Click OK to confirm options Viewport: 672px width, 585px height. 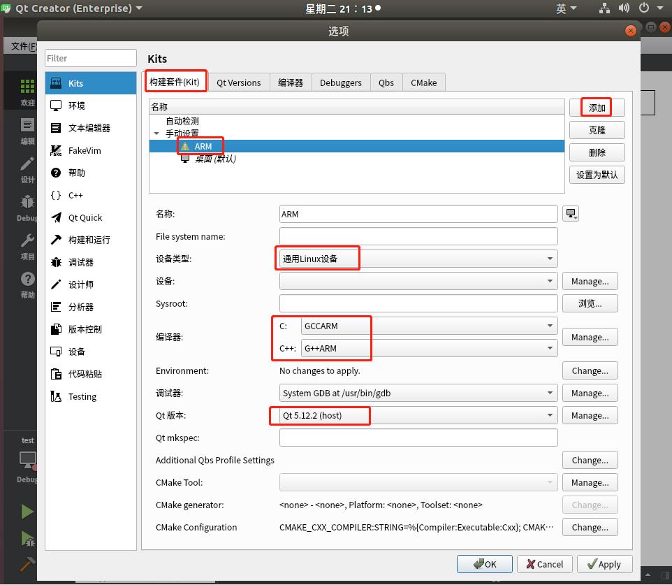click(484, 564)
